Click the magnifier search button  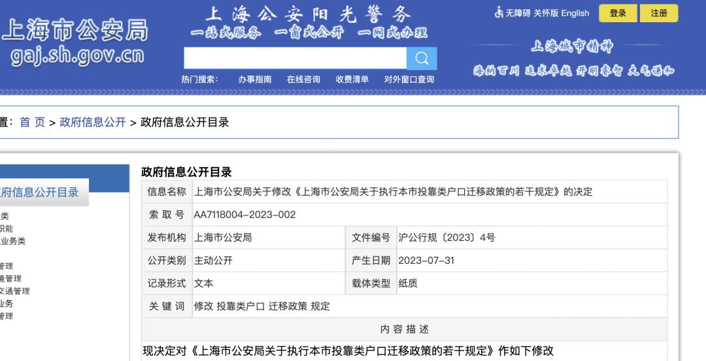pyautogui.click(x=422, y=59)
